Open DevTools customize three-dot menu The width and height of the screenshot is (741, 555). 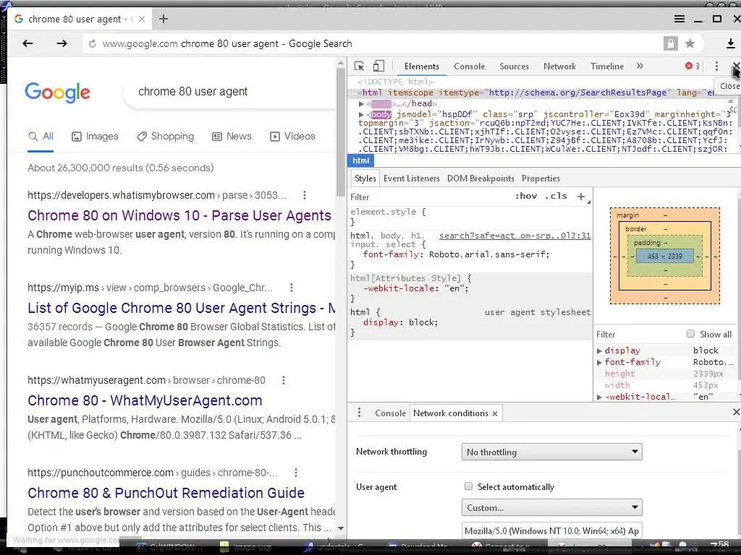pos(716,66)
